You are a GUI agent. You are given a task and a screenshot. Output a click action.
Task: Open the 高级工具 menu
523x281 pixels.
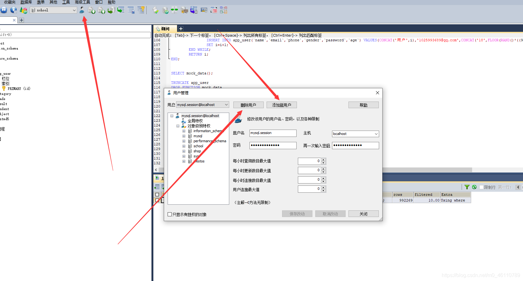[83, 2]
